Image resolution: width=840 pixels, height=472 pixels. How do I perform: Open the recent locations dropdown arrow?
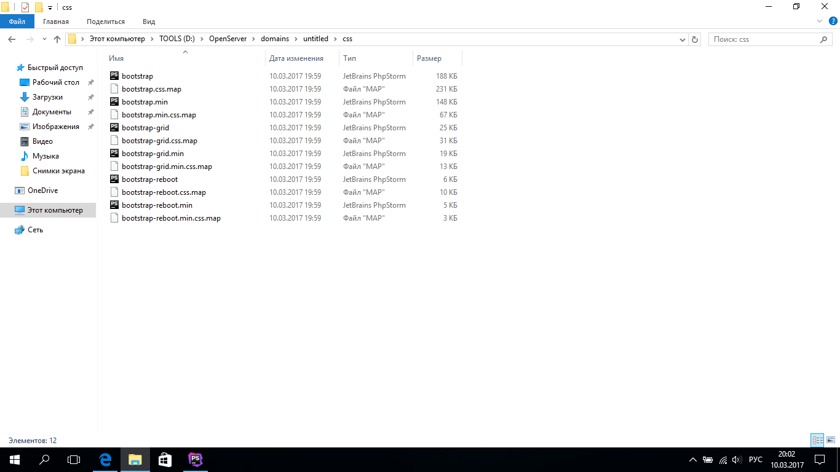coord(44,39)
